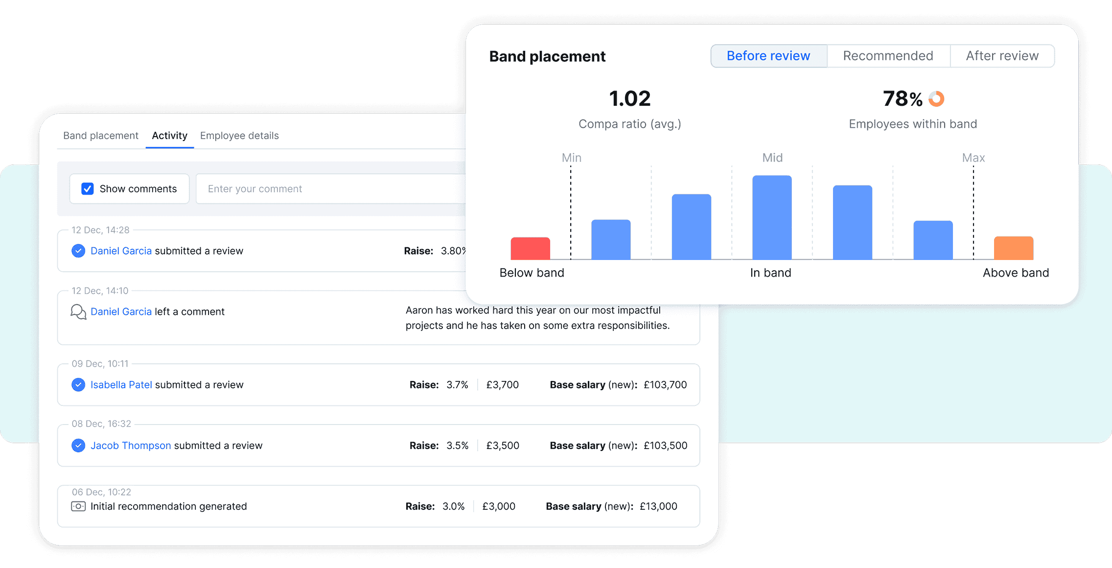Switch to the Activity tab

[169, 136]
